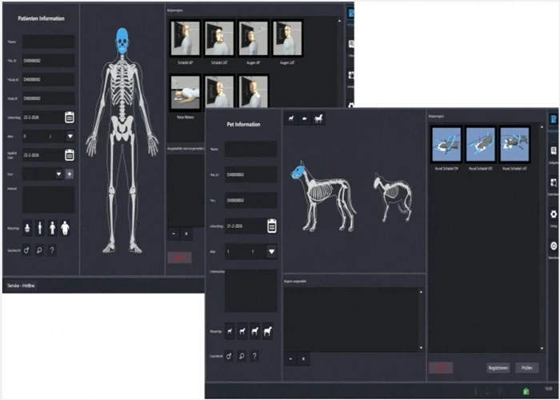Select obese body type in Patienten window
The height and width of the screenshot is (400, 560).
65,228
